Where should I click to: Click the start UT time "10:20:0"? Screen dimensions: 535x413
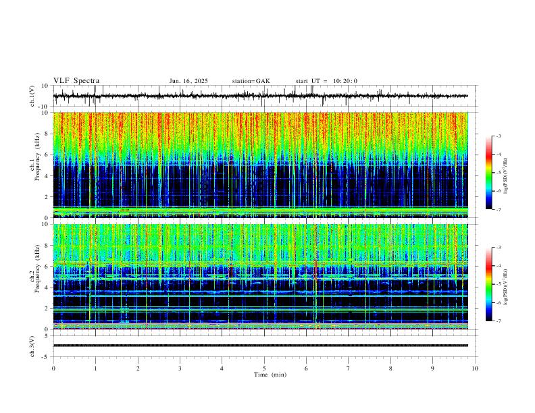(345, 81)
